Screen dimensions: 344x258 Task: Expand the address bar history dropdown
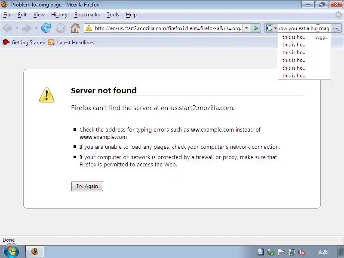[x=246, y=28]
